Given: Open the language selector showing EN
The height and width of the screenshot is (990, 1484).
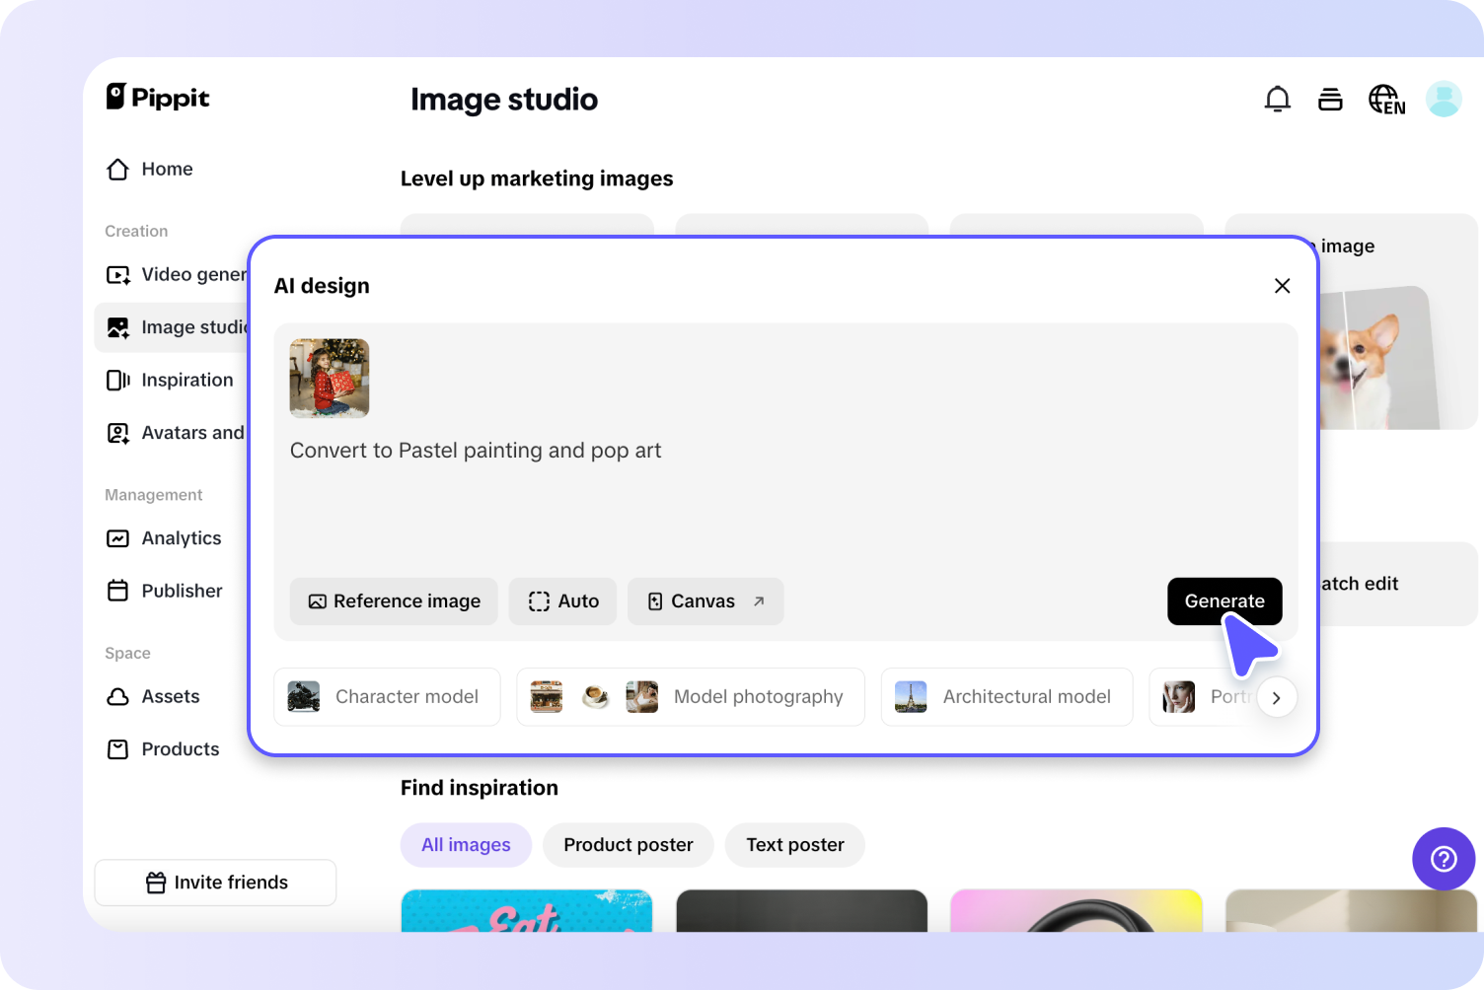Looking at the screenshot, I should point(1386,99).
